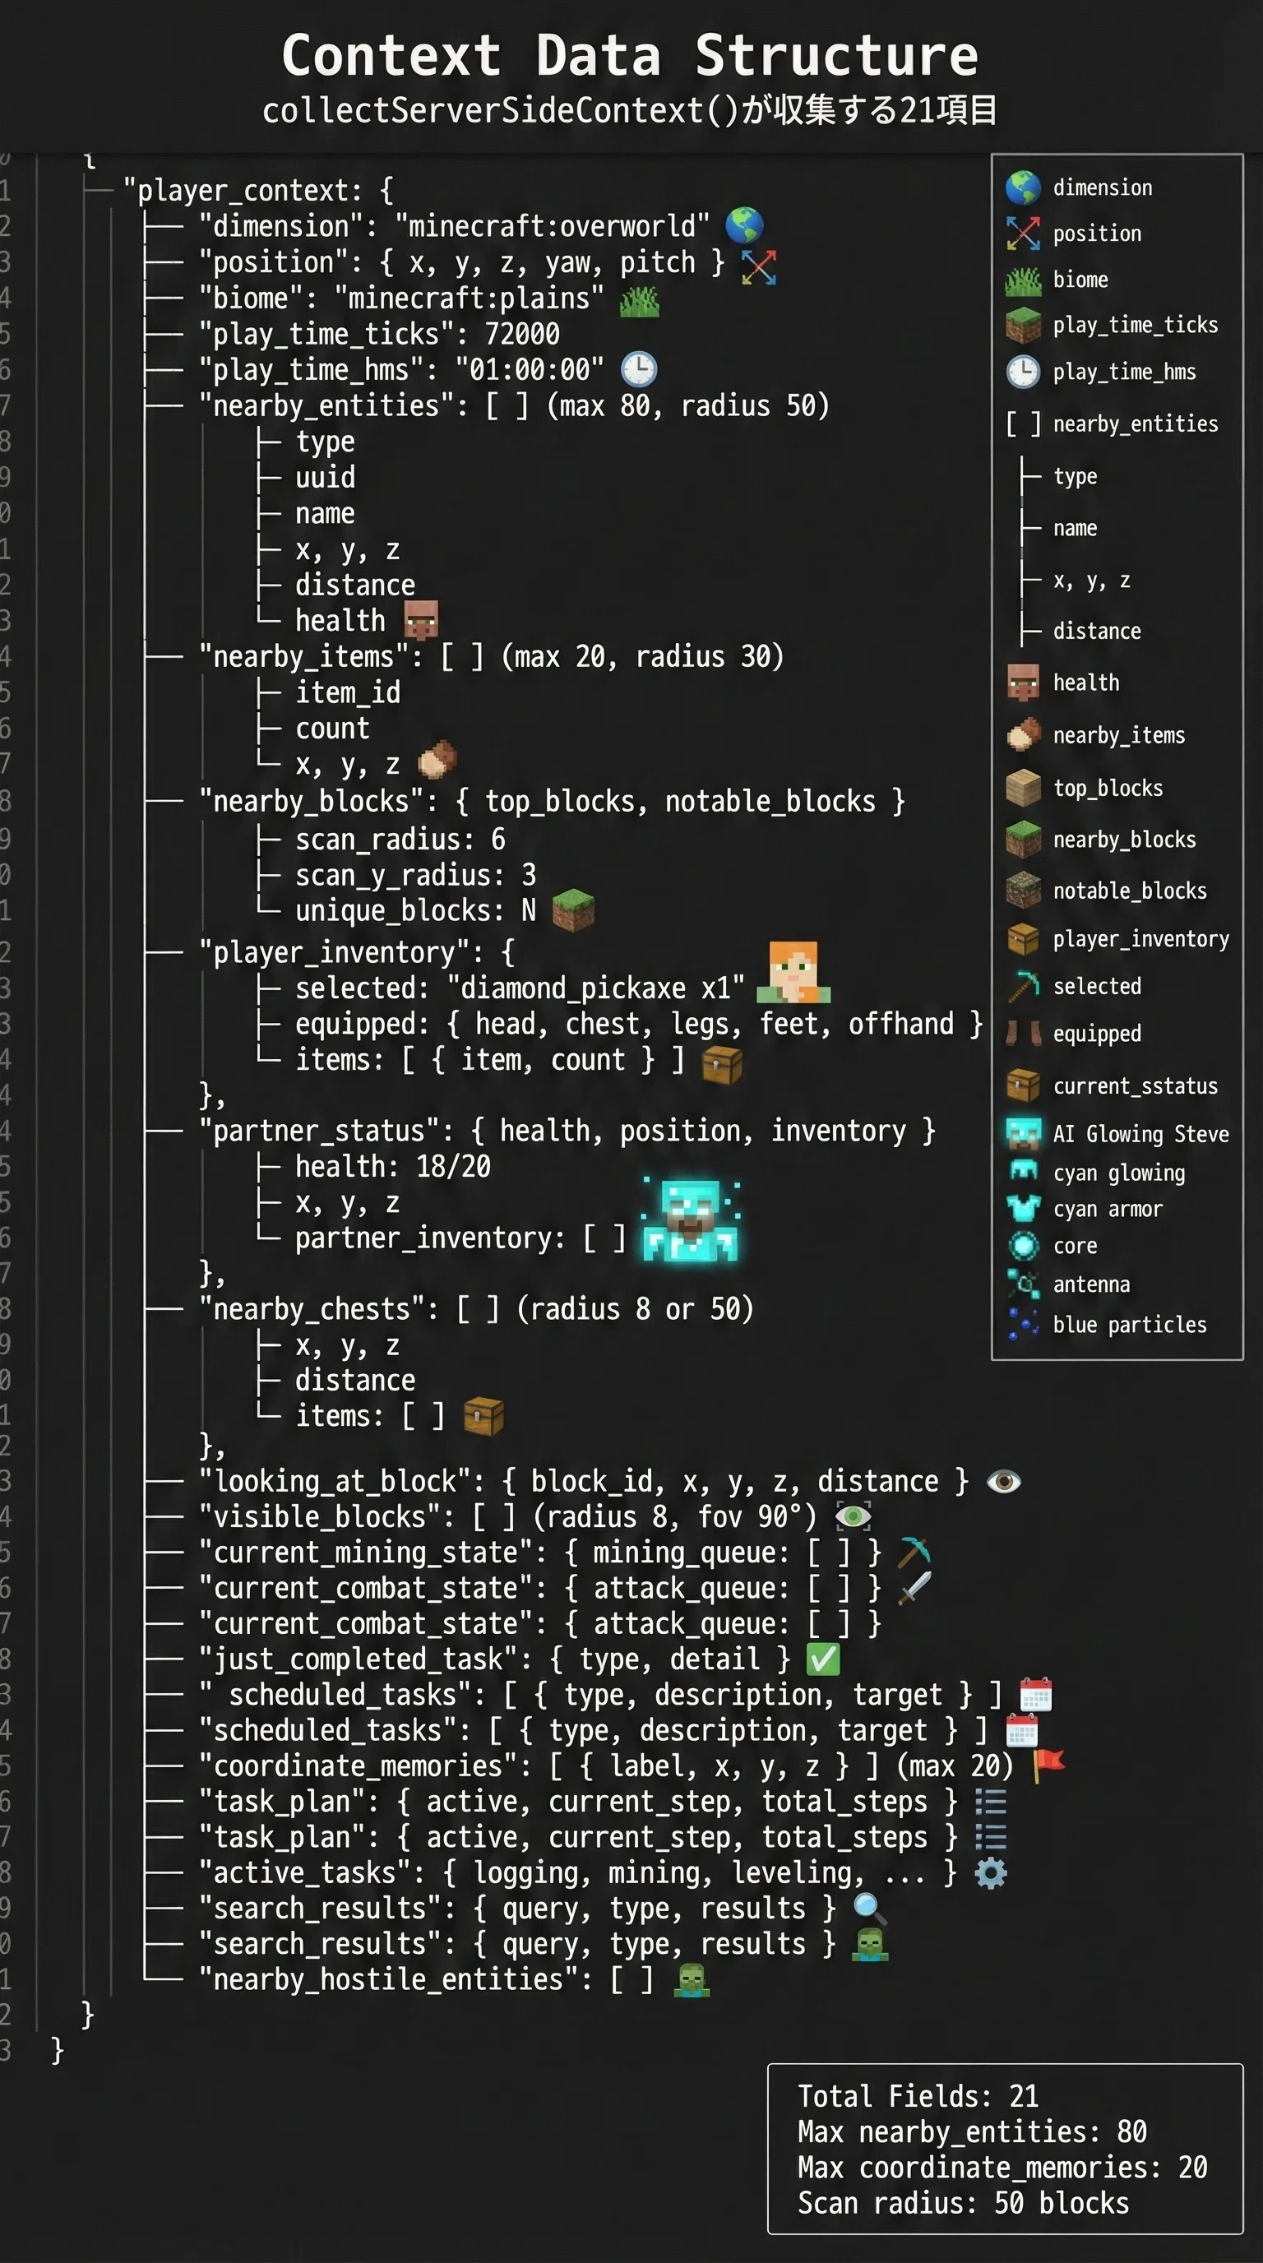Click gear icon after active_tasks line

pos(991,1873)
